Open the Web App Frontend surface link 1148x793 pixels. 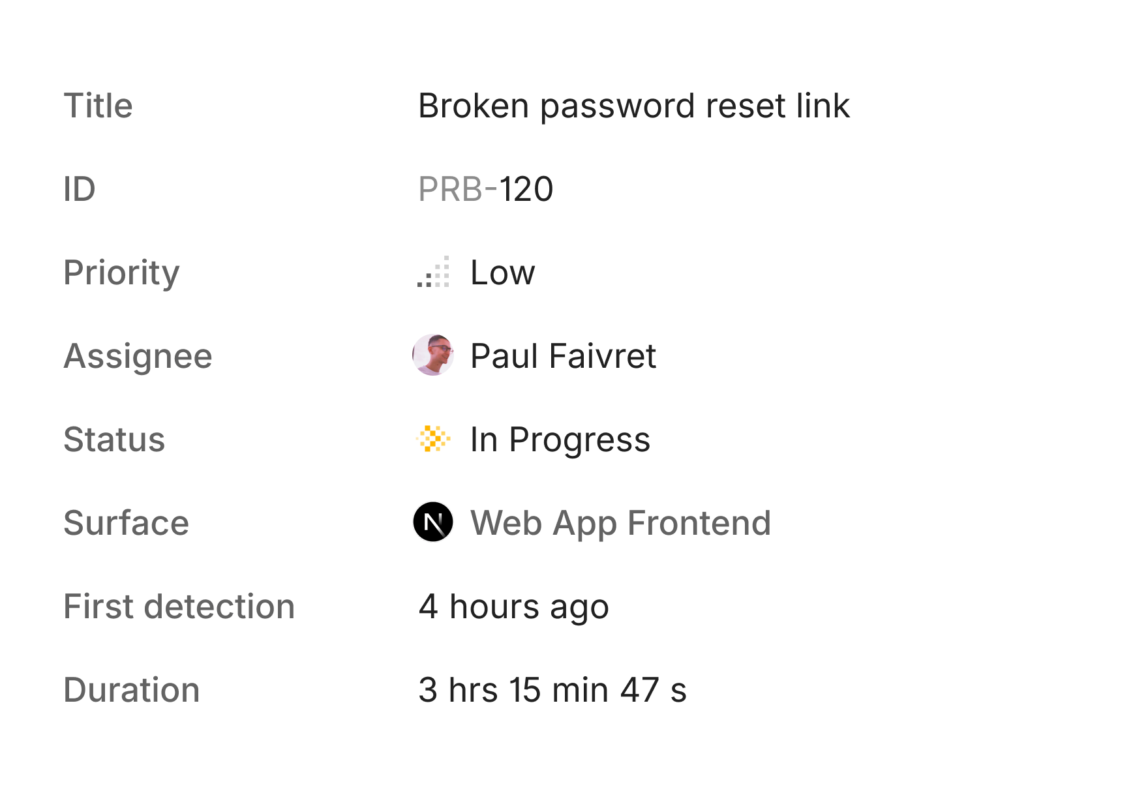pos(620,523)
